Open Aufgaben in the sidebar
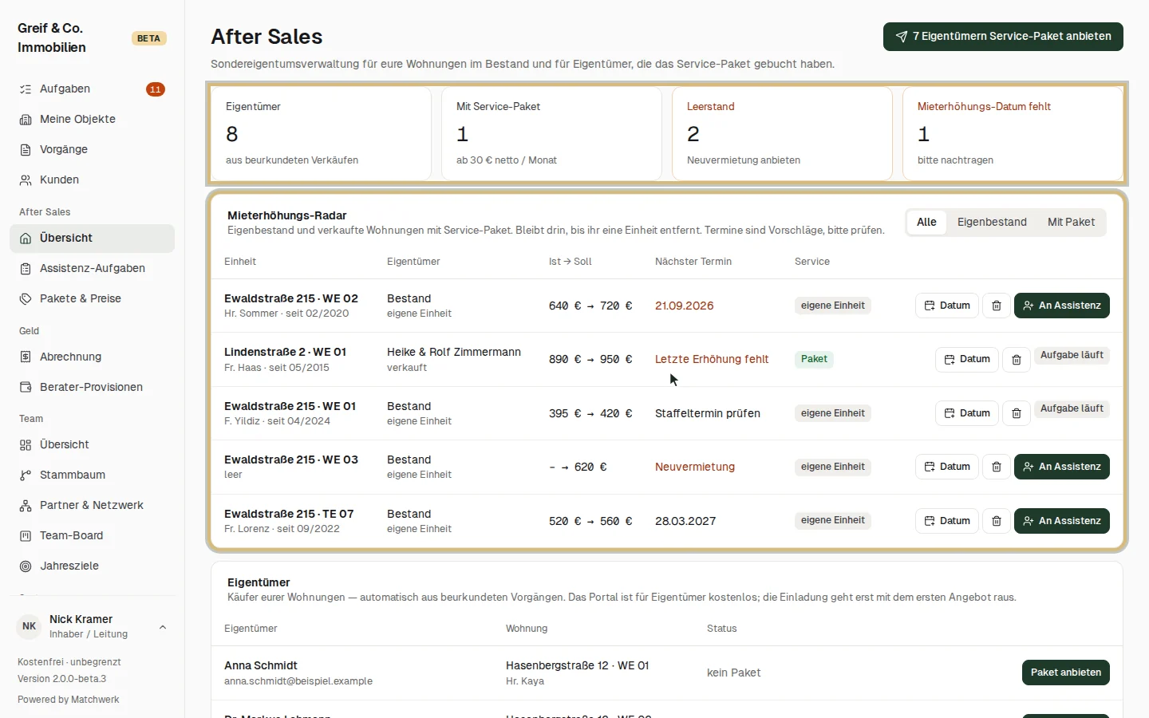1149x718 pixels. tap(92, 89)
